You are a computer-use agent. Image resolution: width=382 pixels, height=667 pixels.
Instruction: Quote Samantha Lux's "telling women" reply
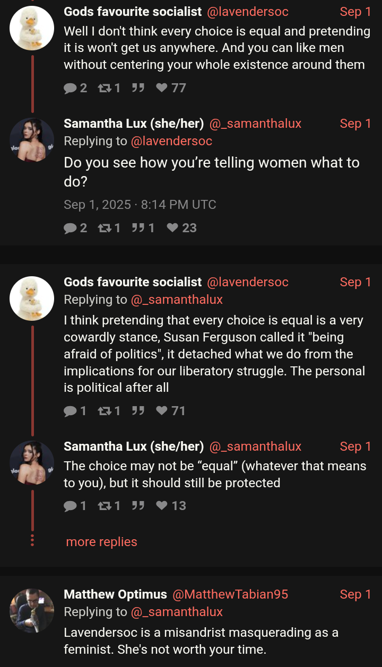click(x=138, y=228)
